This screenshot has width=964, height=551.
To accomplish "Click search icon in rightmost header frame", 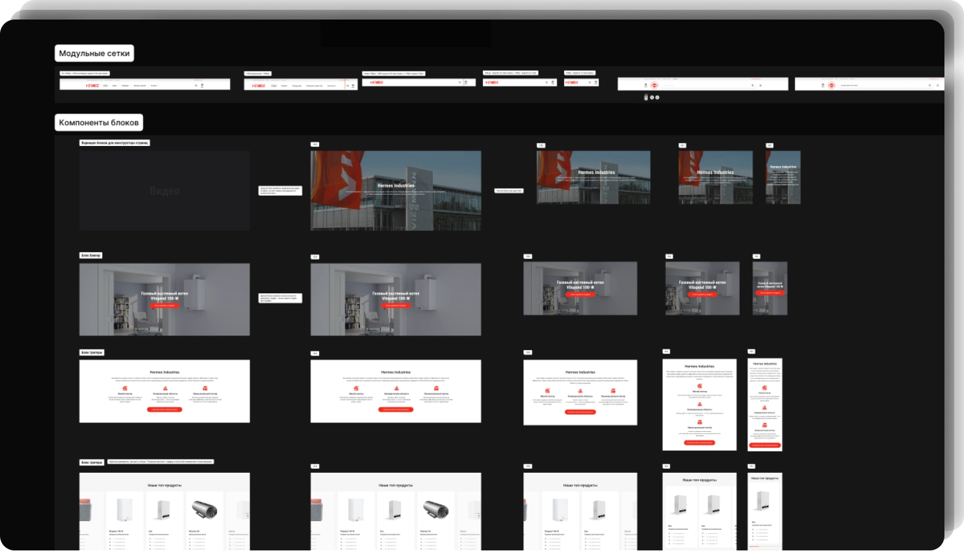I will click(x=929, y=86).
